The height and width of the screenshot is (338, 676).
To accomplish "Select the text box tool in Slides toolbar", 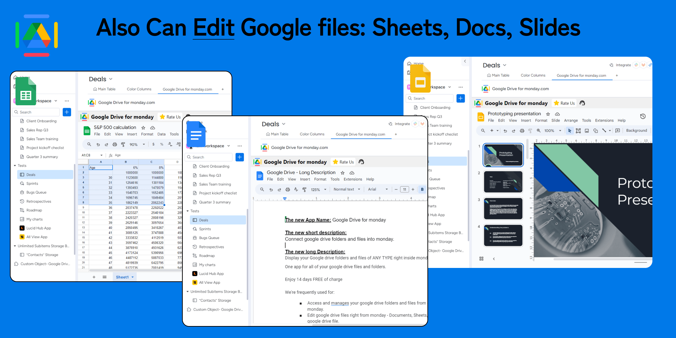I will click(578, 131).
